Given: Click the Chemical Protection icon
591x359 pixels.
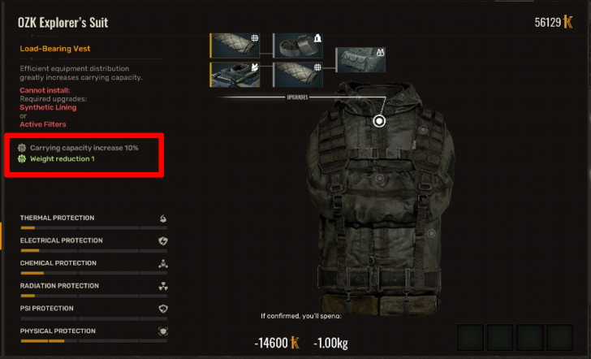Looking at the screenshot, I should tap(163, 264).
